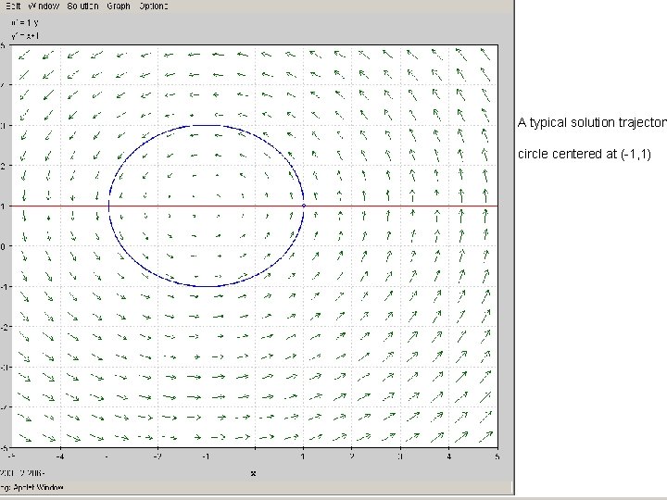Open the Graph menu
This screenshot has width=667, height=500.
pyautogui.click(x=119, y=6)
